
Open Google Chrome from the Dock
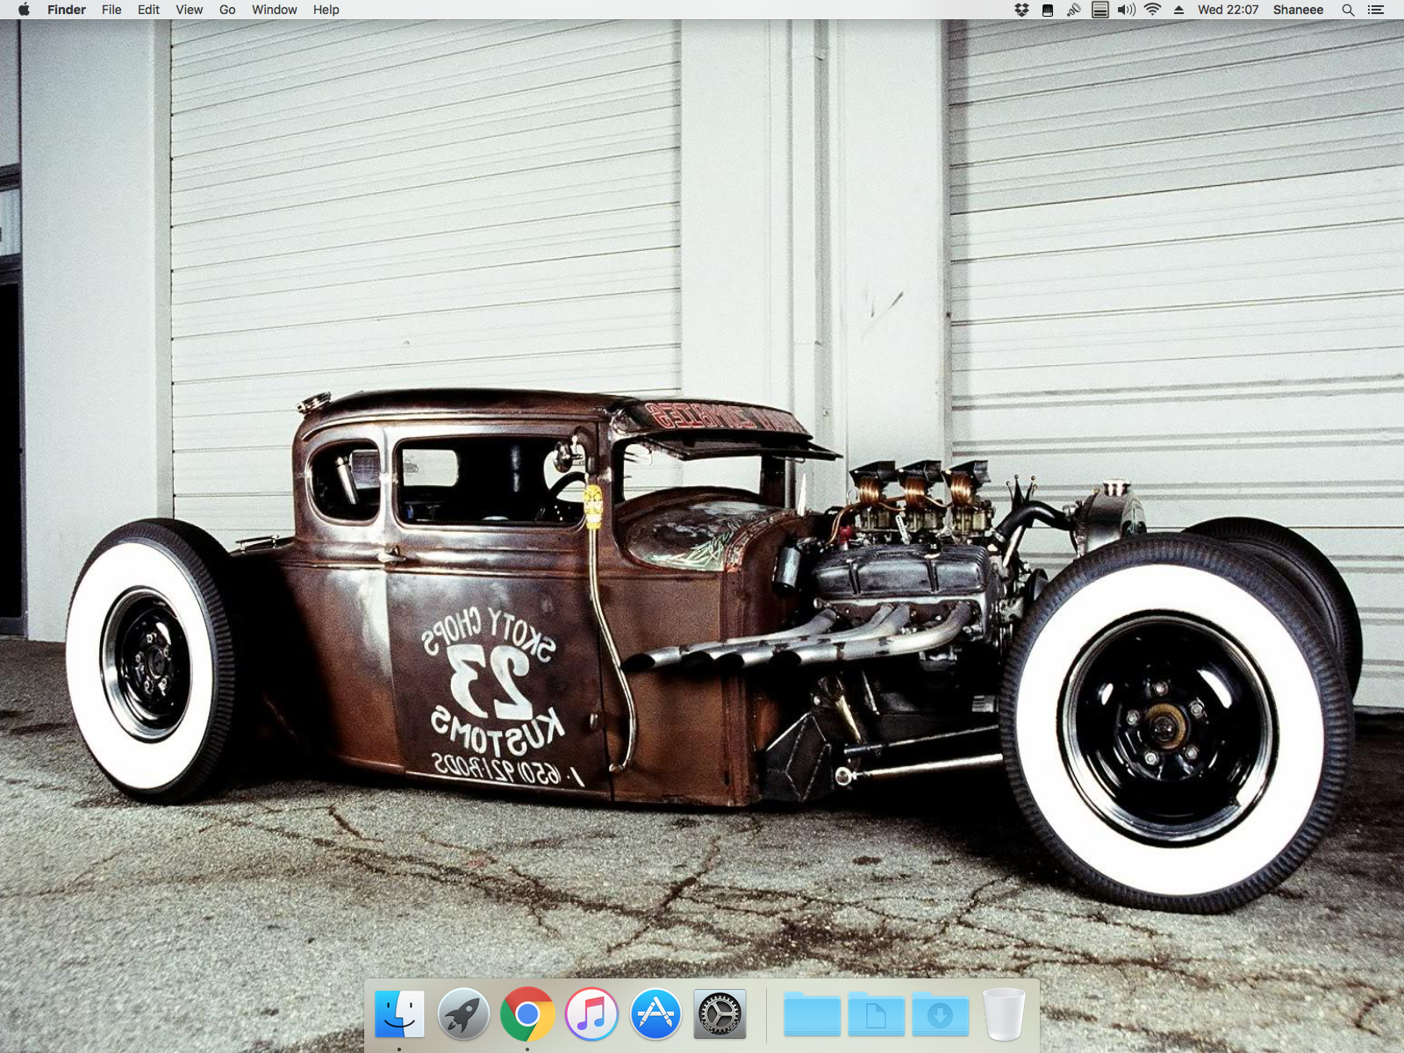527,1014
